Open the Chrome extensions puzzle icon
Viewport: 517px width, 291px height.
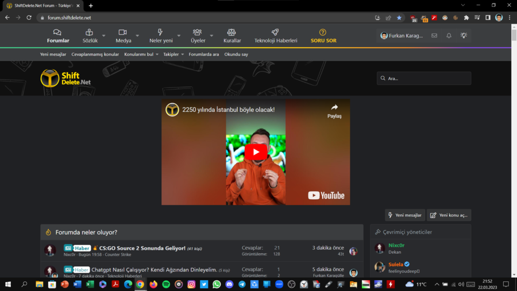click(x=466, y=18)
